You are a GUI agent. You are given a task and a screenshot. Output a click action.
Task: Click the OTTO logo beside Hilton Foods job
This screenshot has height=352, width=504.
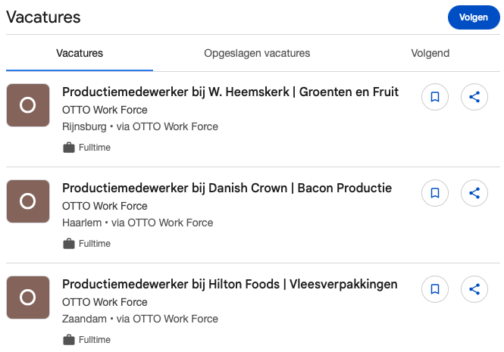28,297
